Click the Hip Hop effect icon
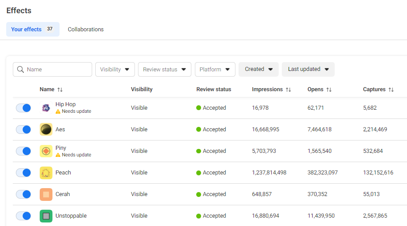This screenshot has width=407, height=226. point(46,108)
